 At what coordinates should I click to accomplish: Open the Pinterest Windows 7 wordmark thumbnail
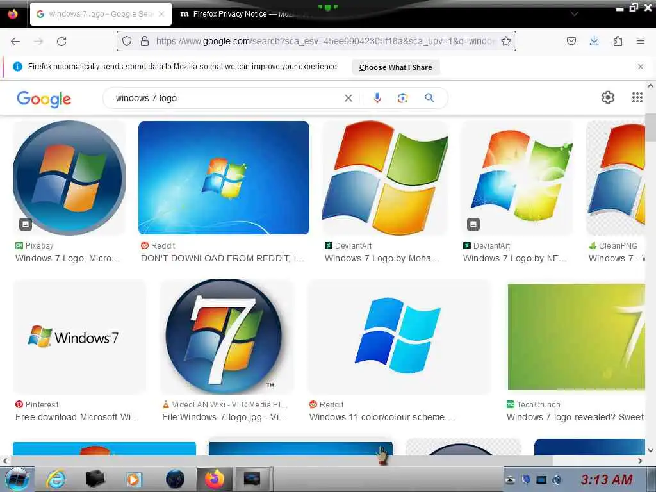coord(79,337)
